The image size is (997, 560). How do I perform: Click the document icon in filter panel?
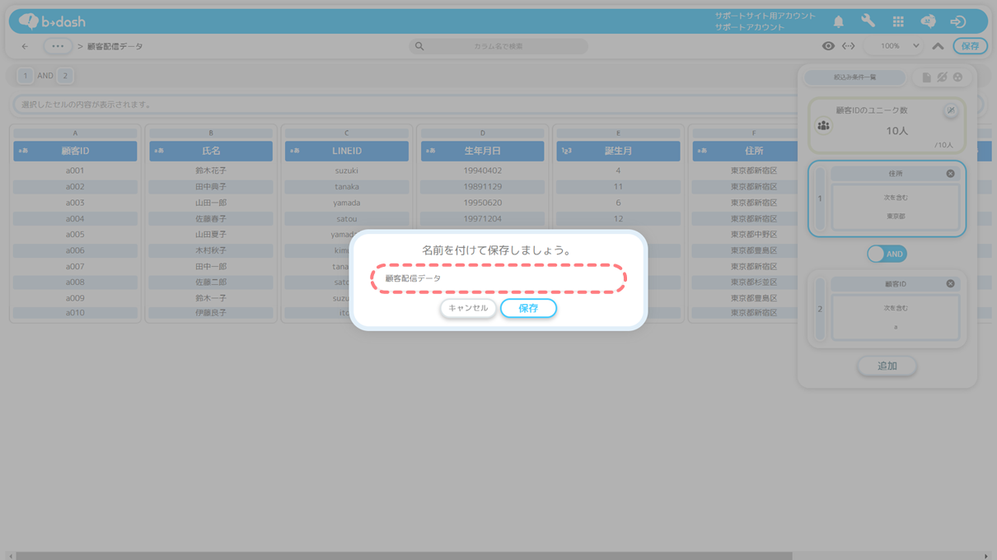point(926,77)
